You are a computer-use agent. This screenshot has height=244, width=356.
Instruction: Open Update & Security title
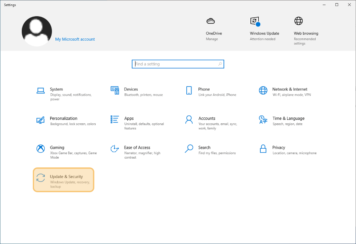[x=66, y=177]
